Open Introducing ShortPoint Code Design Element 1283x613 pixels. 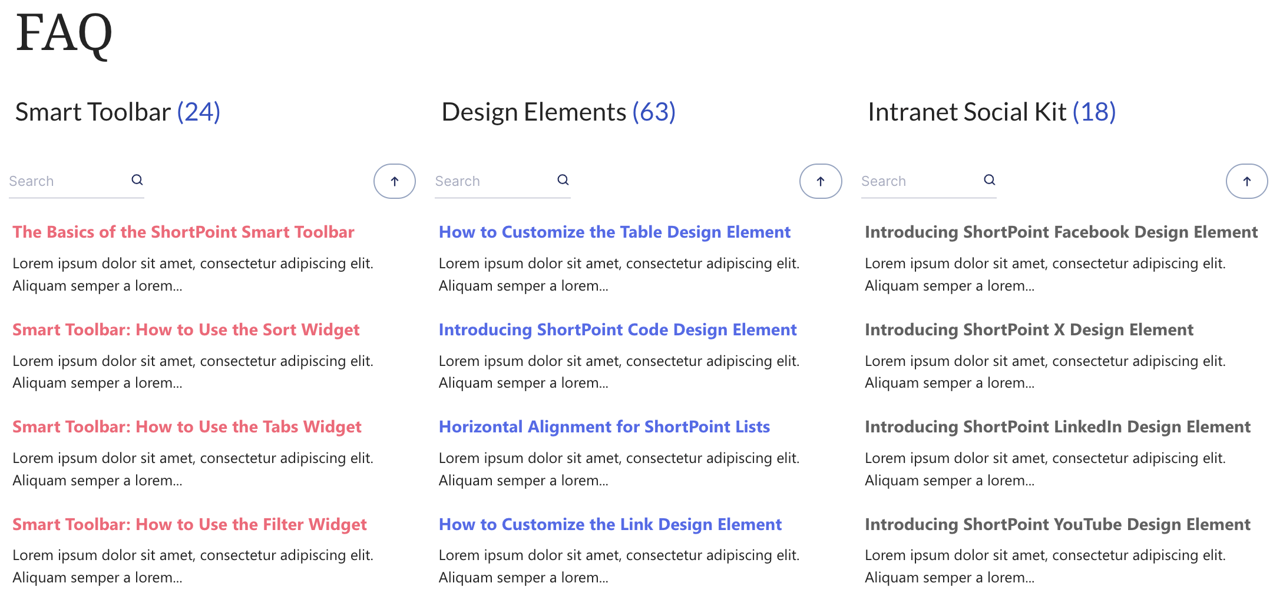click(617, 329)
